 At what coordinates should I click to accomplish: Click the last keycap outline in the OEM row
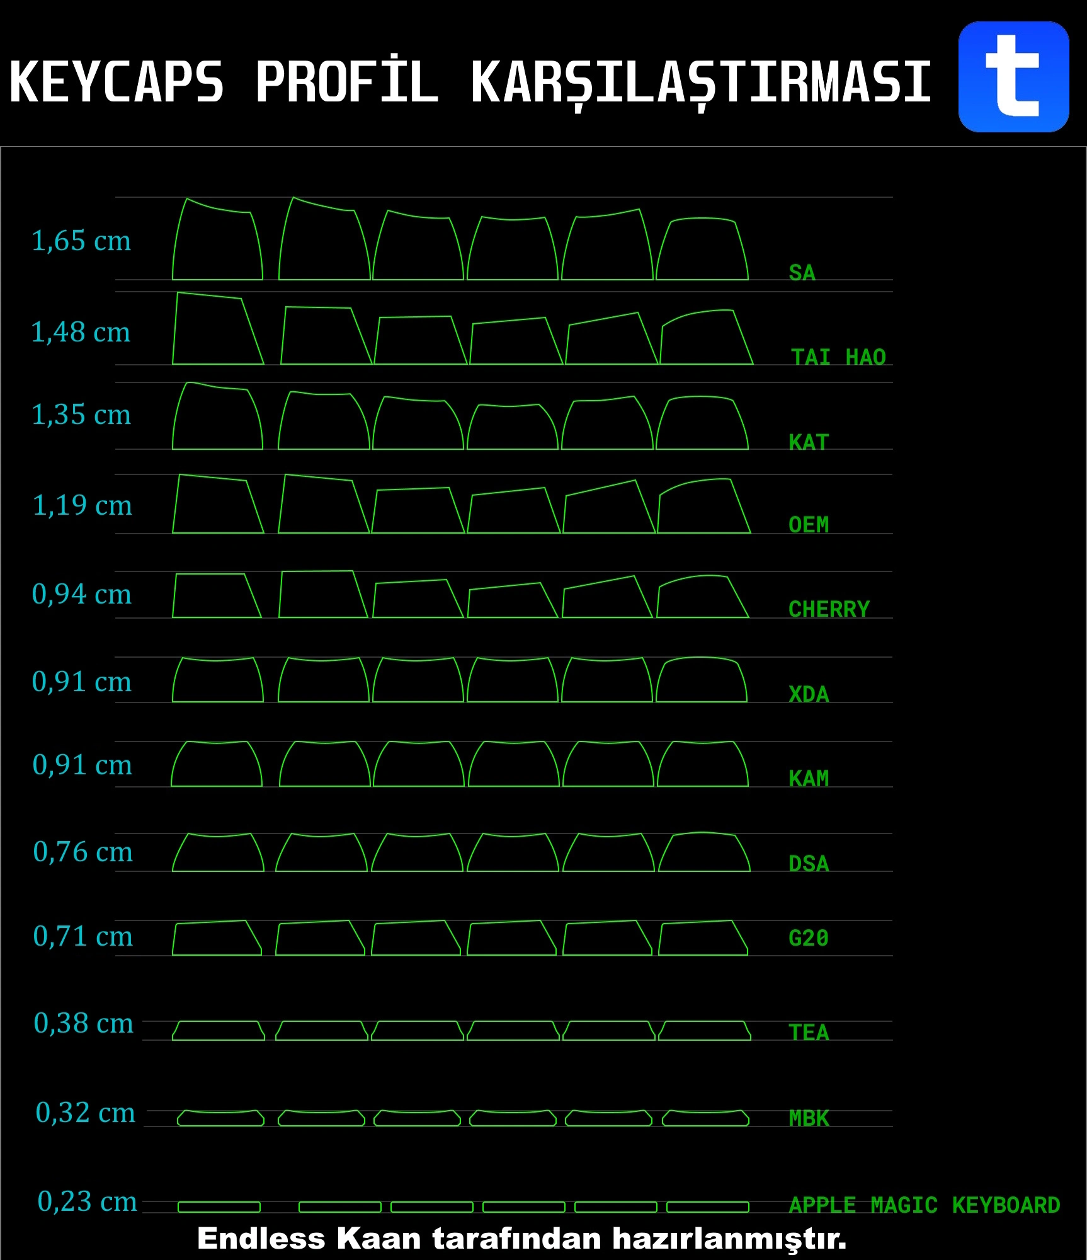pos(704,506)
